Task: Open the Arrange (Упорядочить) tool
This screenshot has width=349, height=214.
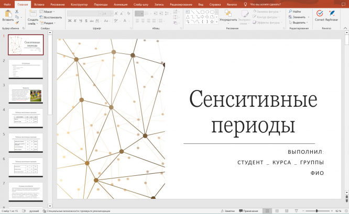Action: click(x=228, y=15)
